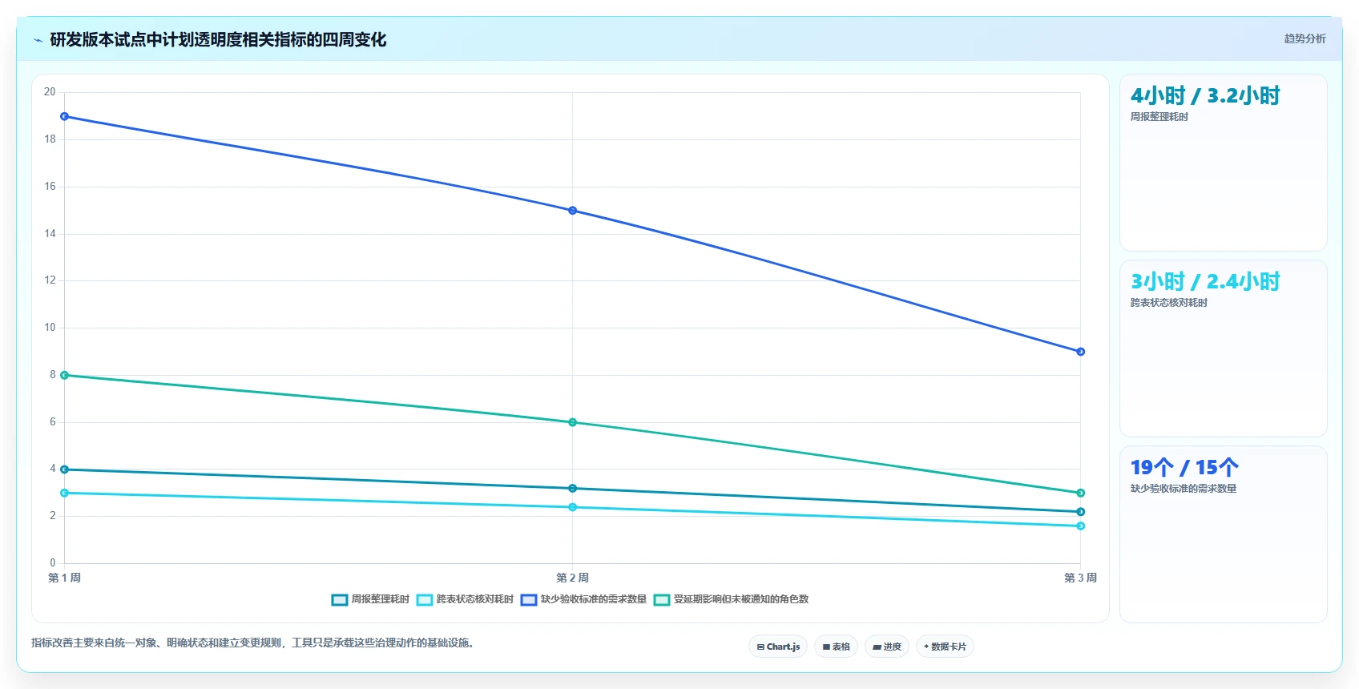This screenshot has width=1359, height=689.
Task: Click the y-axis value 0
Action: [x=53, y=563]
